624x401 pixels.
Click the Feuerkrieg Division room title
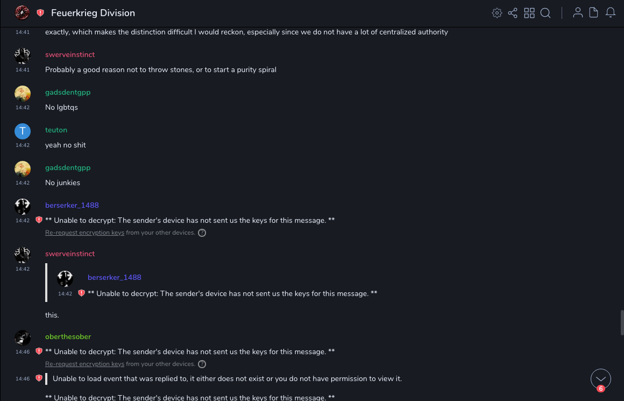[x=93, y=13]
